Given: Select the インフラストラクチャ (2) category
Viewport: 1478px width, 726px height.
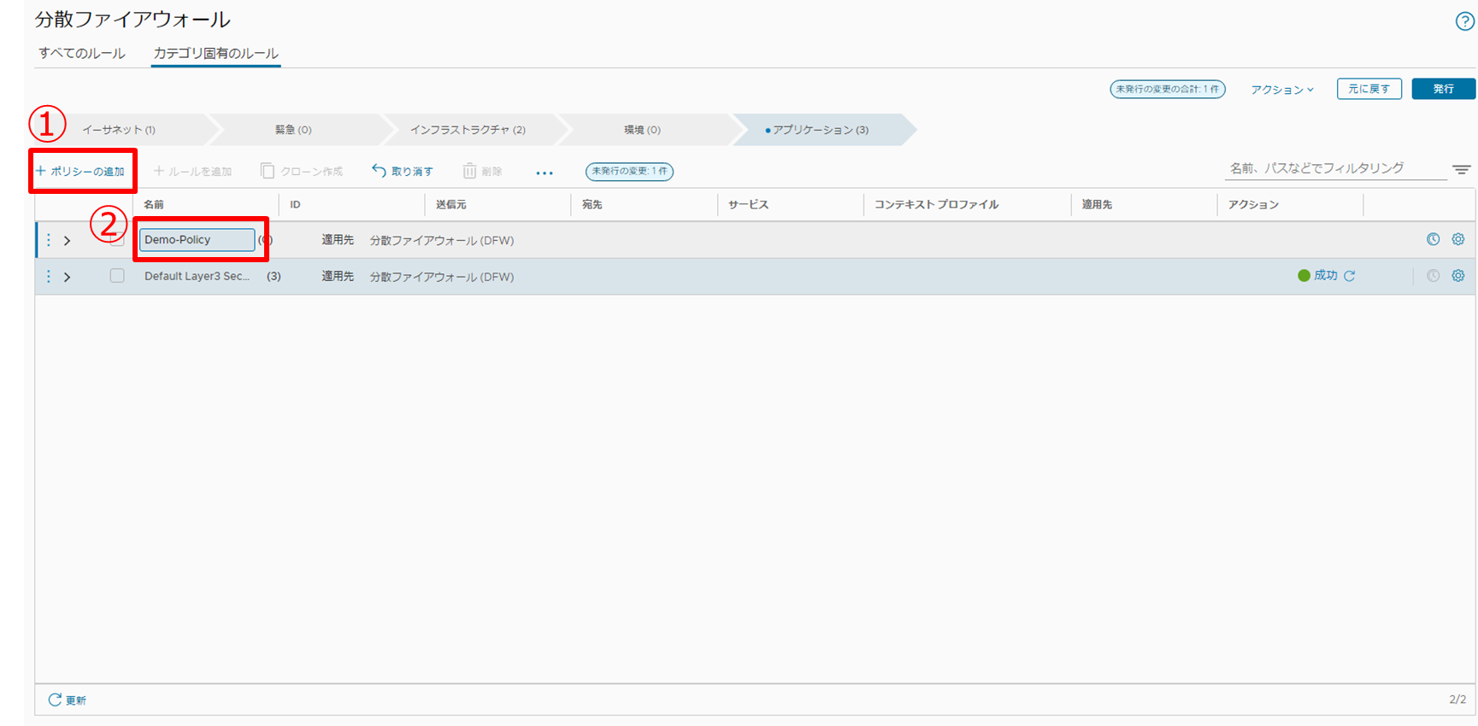Looking at the screenshot, I should [468, 130].
